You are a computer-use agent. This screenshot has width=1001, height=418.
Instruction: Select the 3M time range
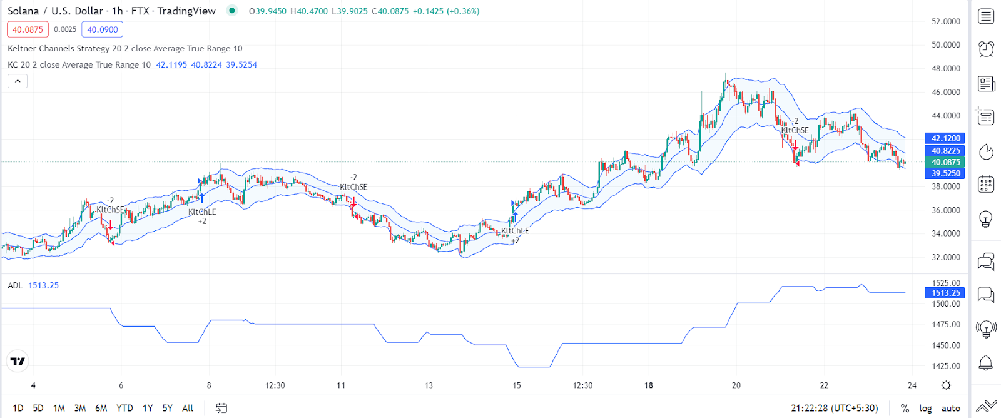(x=80, y=408)
